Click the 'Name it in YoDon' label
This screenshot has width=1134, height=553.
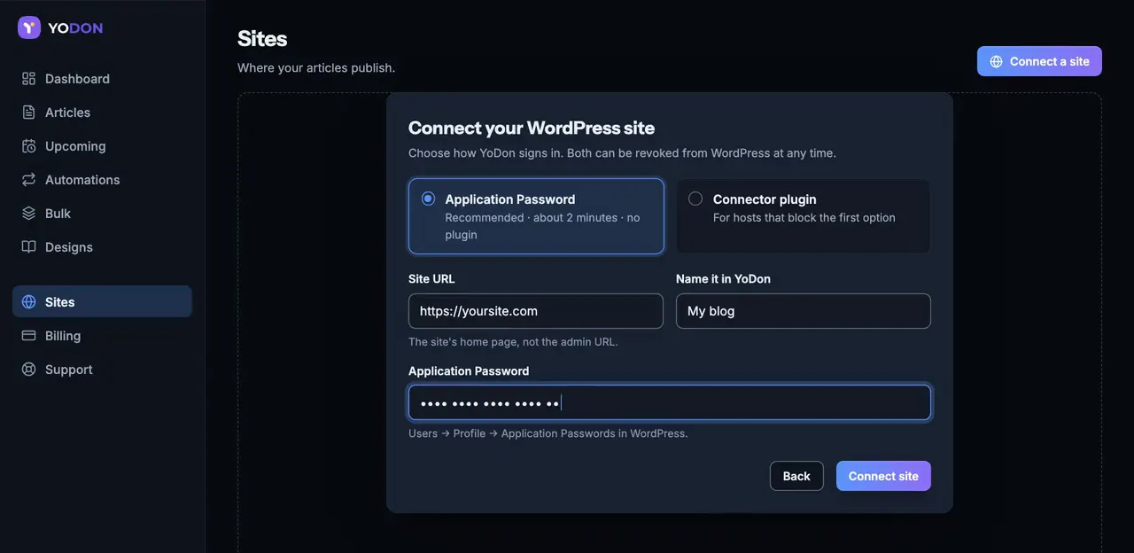(723, 278)
